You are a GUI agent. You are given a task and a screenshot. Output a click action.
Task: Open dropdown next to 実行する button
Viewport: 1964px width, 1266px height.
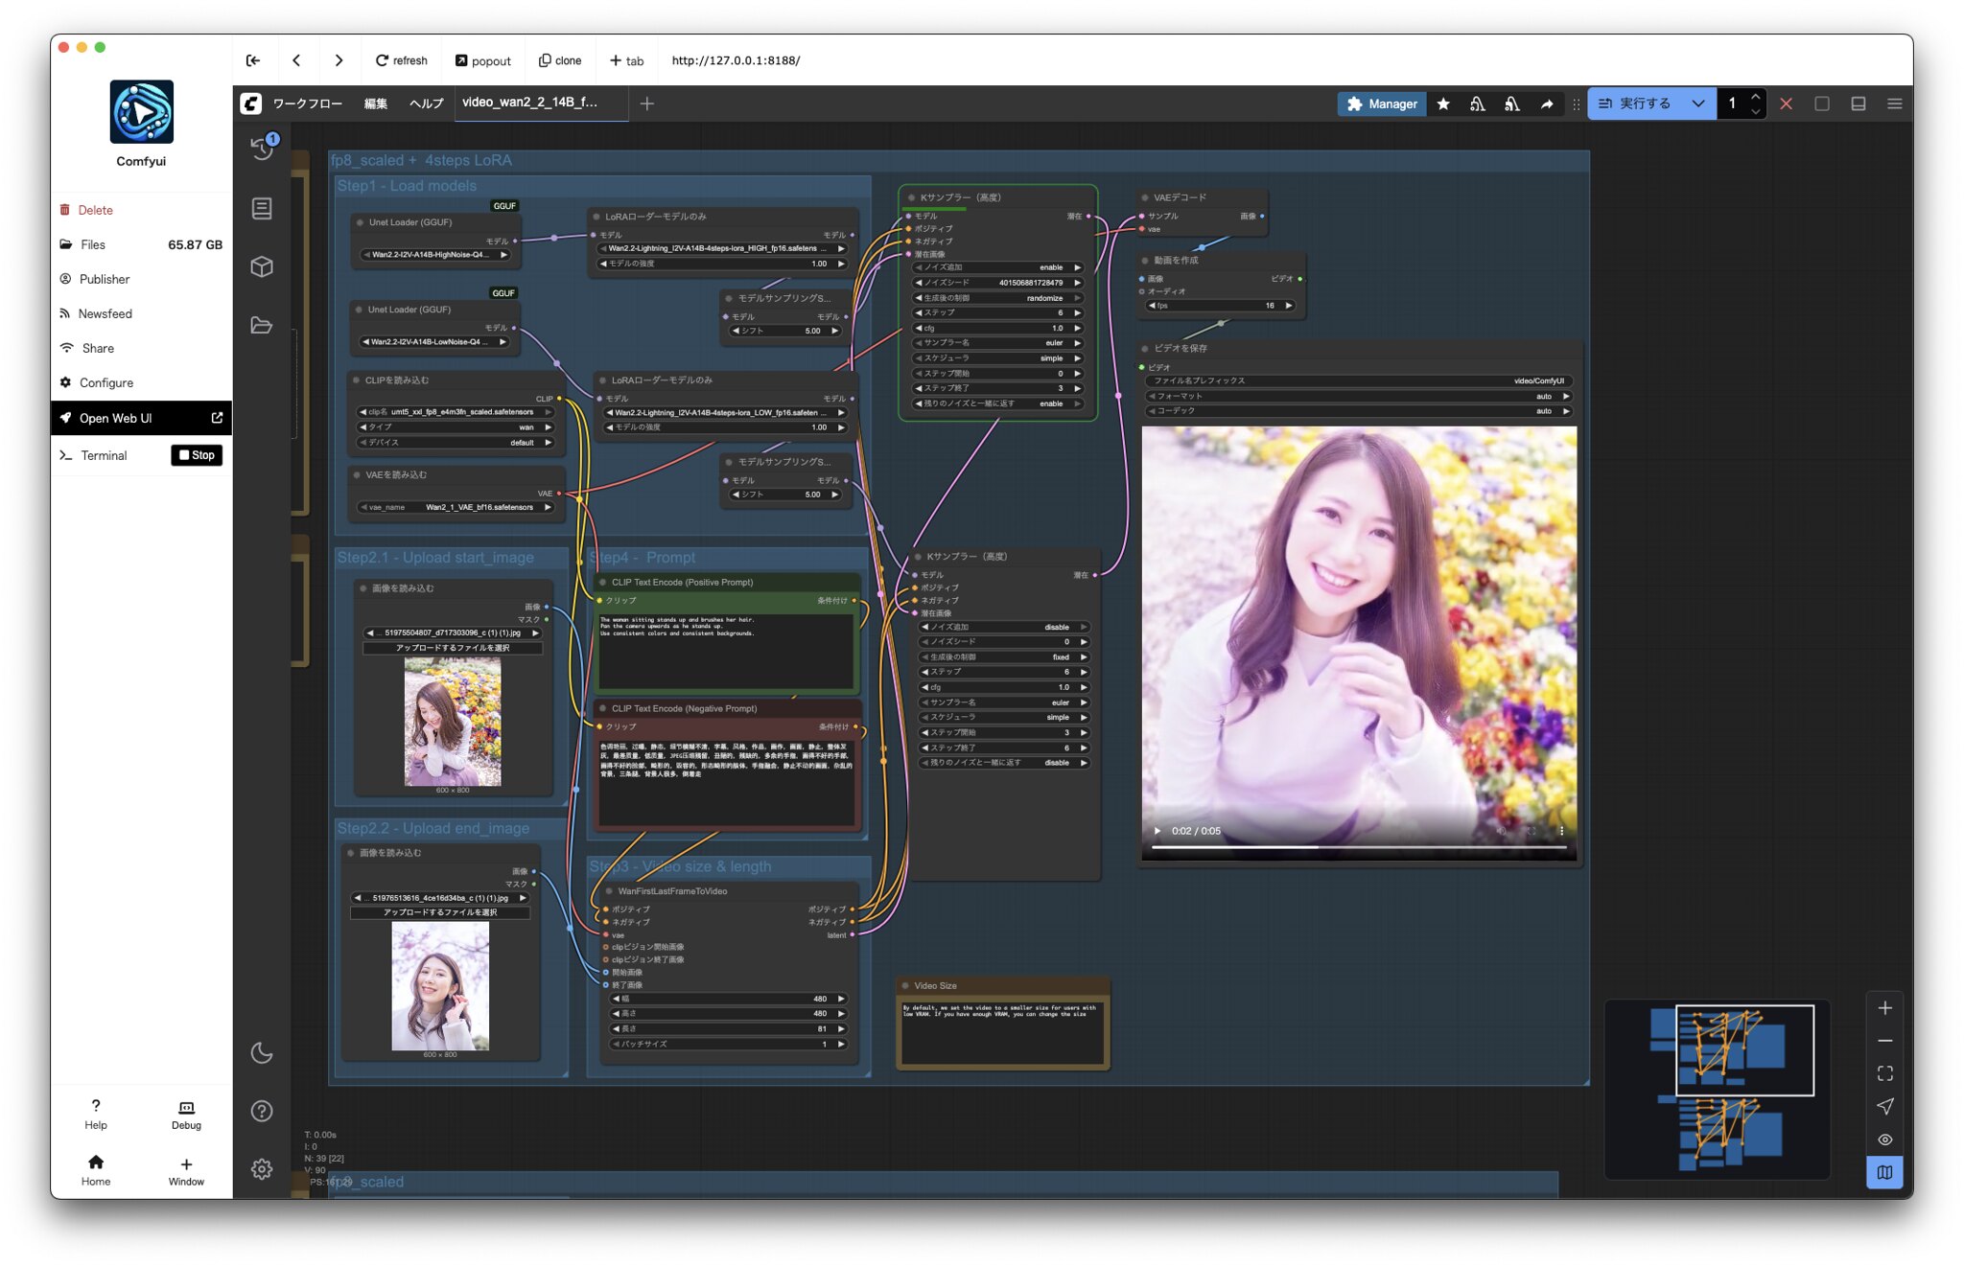[1697, 104]
